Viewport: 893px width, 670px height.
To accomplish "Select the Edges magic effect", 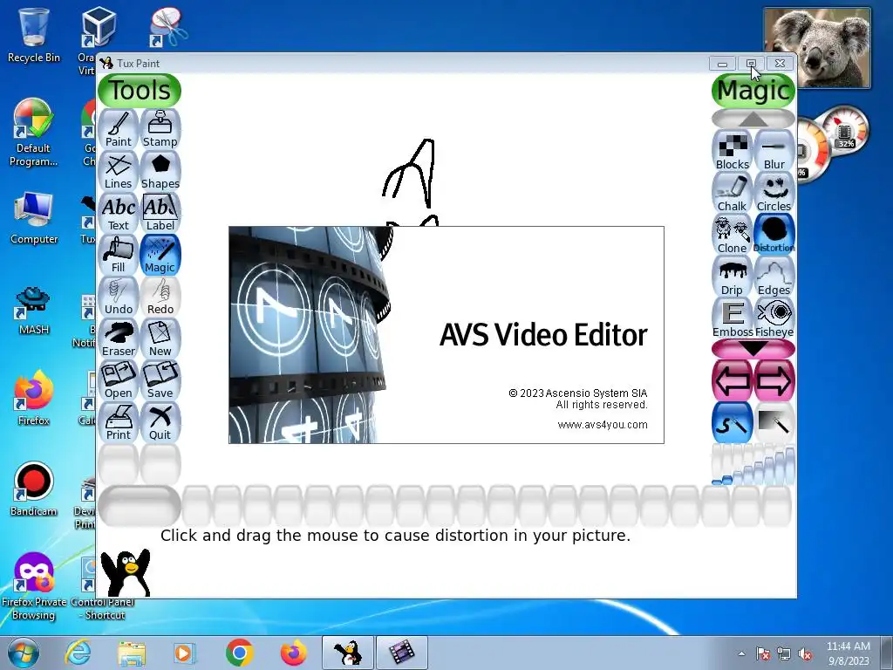I will tap(774, 277).
